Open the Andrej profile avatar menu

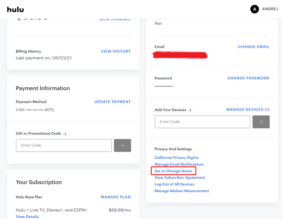pos(254,9)
